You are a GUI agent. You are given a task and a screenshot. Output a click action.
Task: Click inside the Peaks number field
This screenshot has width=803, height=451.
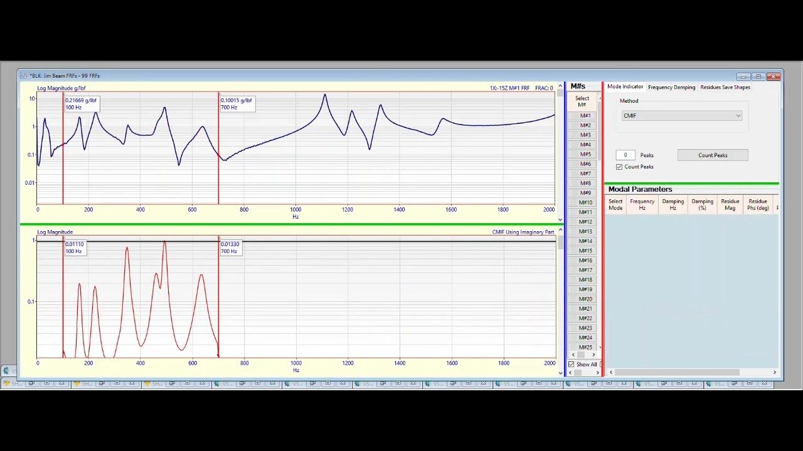[625, 155]
